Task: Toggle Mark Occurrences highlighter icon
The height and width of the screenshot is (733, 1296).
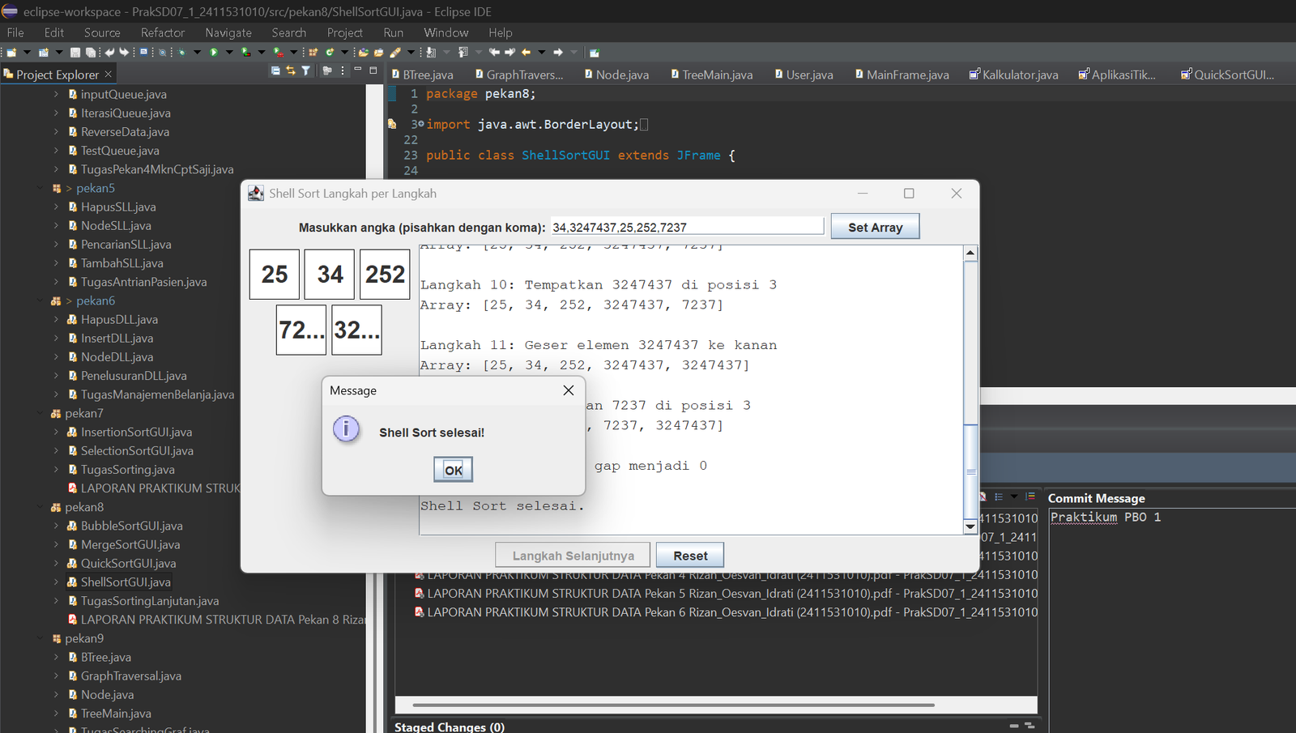Action: (x=395, y=53)
